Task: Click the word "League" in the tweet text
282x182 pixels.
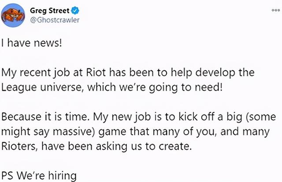Action: click(19, 88)
